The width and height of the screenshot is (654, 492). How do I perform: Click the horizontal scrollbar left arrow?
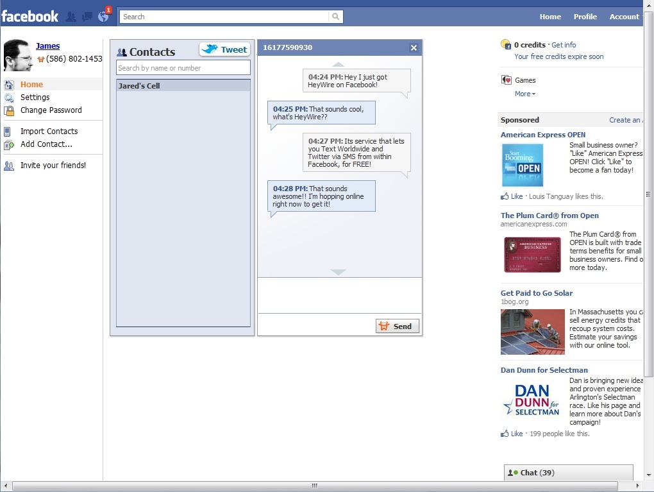tap(5, 486)
